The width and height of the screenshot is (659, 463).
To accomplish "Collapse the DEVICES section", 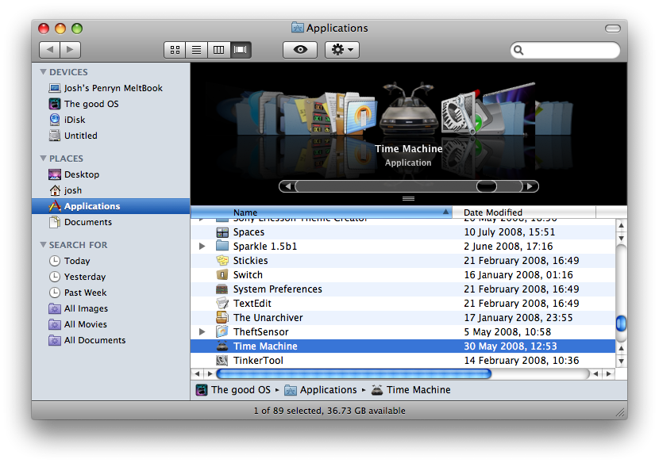I will pyautogui.click(x=43, y=72).
